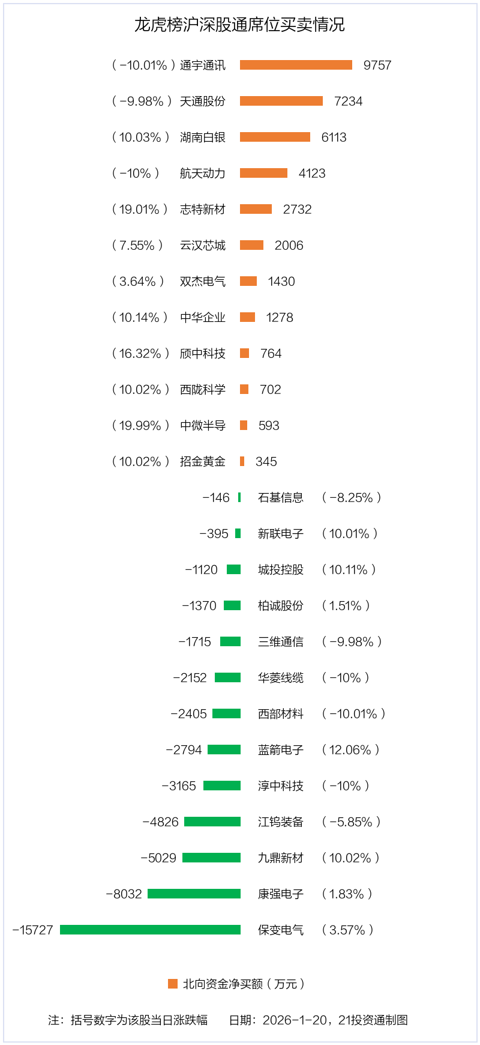Click the 湖南白银 stock label

point(203,137)
